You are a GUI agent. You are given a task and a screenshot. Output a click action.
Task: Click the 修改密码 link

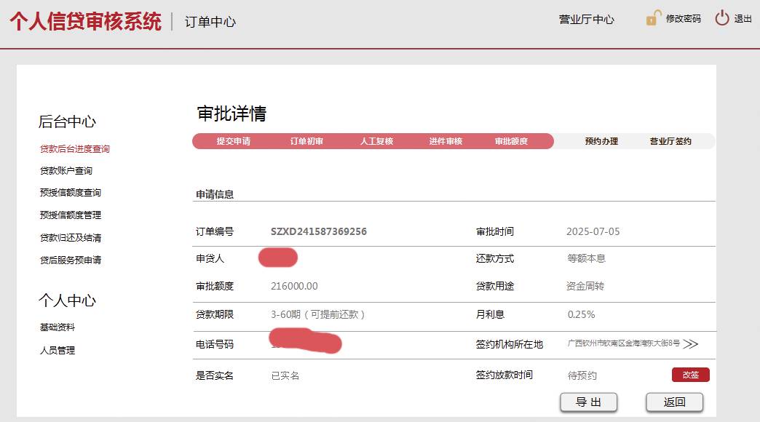pyautogui.click(x=684, y=18)
